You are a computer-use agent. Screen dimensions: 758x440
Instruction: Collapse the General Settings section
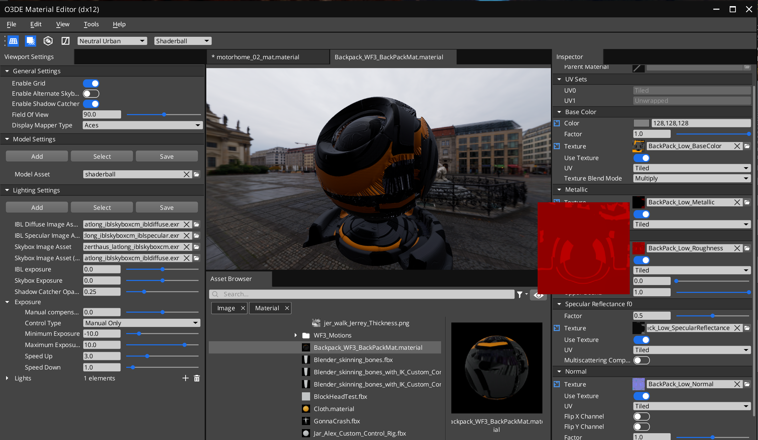coord(7,71)
